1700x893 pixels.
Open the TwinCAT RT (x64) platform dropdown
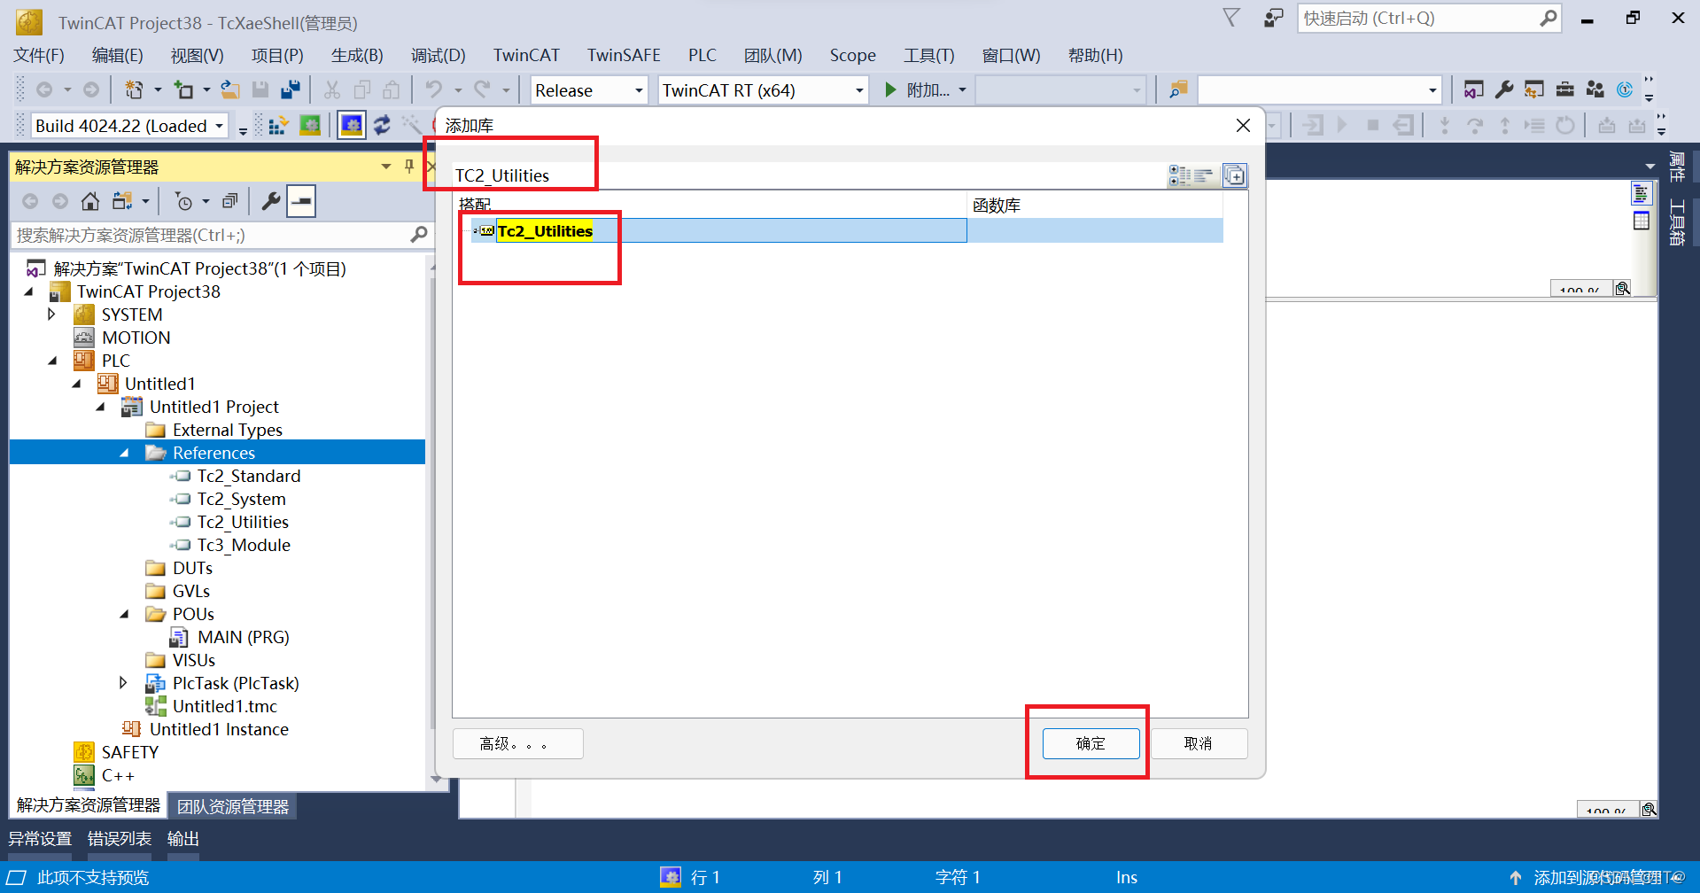859,90
